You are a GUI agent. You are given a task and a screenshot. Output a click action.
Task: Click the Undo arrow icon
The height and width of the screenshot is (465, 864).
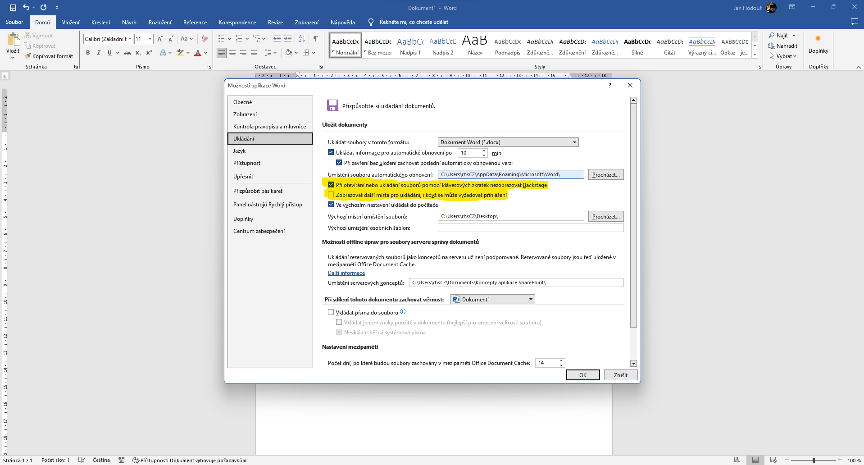click(x=26, y=8)
